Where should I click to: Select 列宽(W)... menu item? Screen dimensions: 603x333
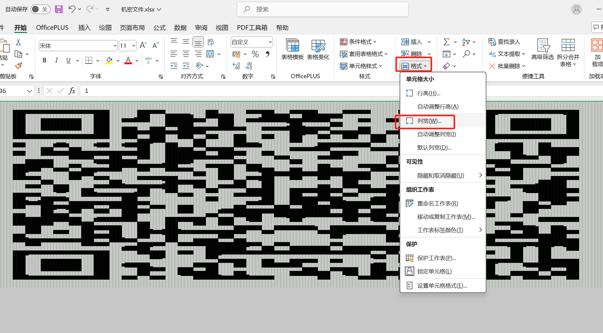tap(443, 121)
